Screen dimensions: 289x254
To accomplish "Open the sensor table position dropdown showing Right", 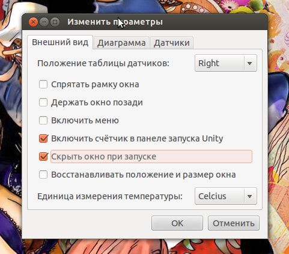I will pos(226,63).
